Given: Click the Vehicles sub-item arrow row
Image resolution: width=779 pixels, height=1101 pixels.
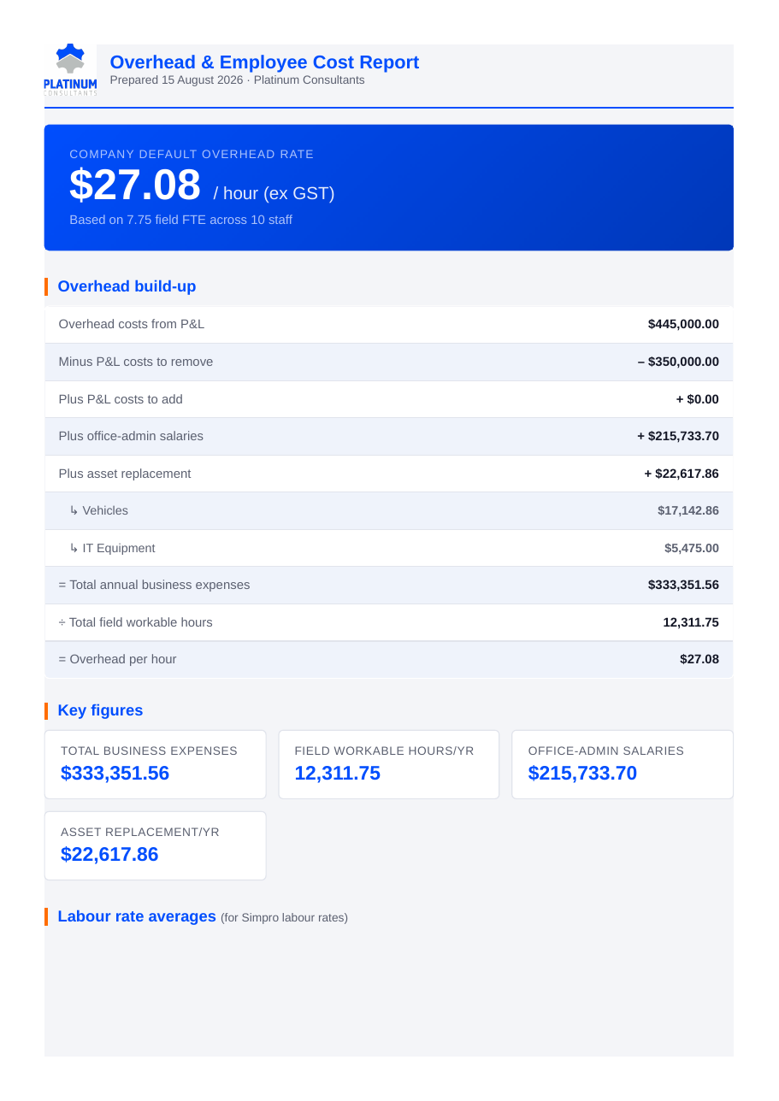Looking at the screenshot, I should (x=389, y=510).
